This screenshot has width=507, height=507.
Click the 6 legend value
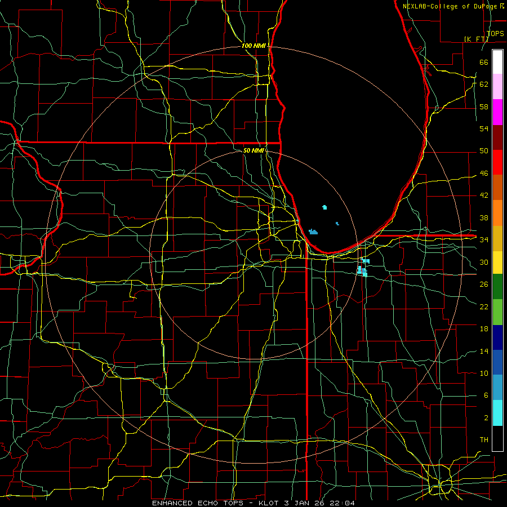[x=486, y=395]
